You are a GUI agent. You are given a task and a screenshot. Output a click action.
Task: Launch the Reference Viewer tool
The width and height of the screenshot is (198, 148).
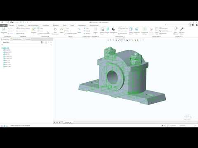click(182, 30)
